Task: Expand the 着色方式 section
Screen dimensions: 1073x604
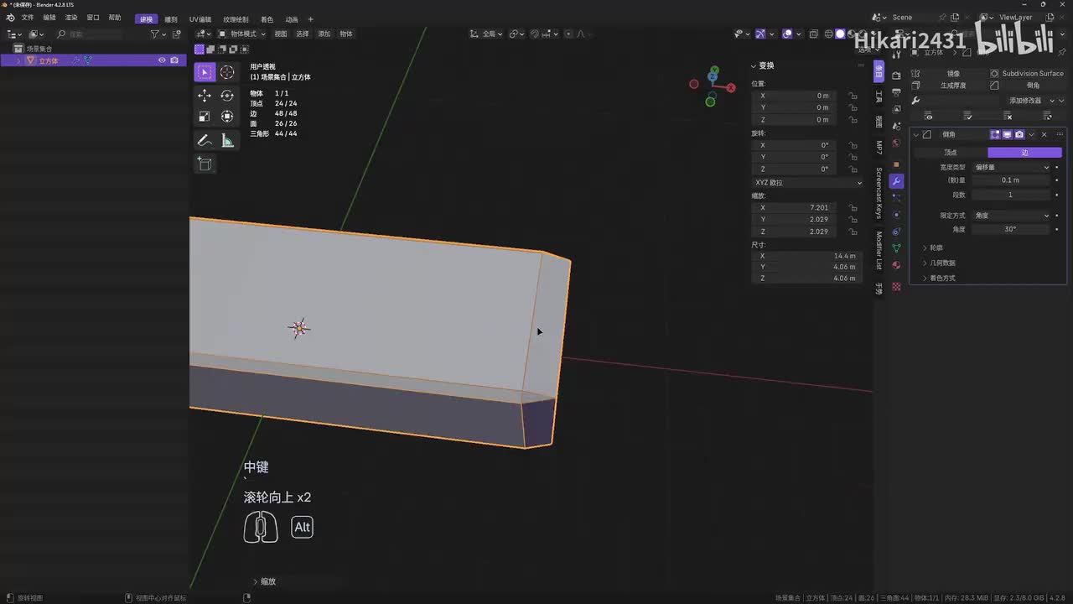Action: [x=941, y=278]
